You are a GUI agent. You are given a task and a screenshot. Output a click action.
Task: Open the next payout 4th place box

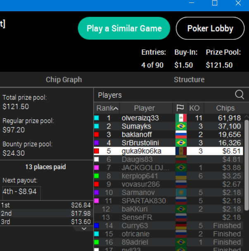click(x=21, y=191)
